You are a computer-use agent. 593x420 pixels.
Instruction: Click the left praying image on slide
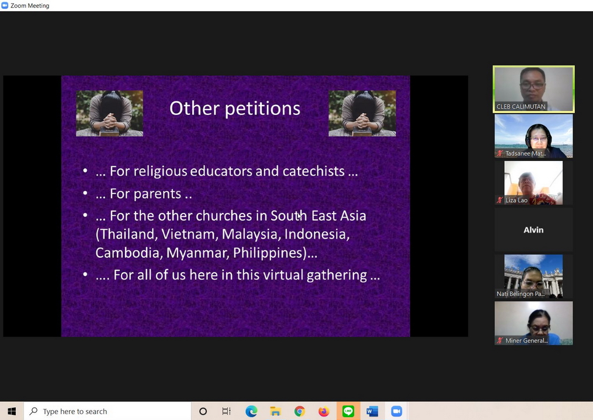point(109,113)
